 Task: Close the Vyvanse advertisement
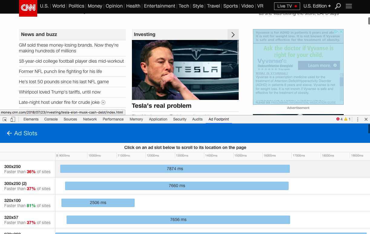pyautogui.click(x=341, y=31)
